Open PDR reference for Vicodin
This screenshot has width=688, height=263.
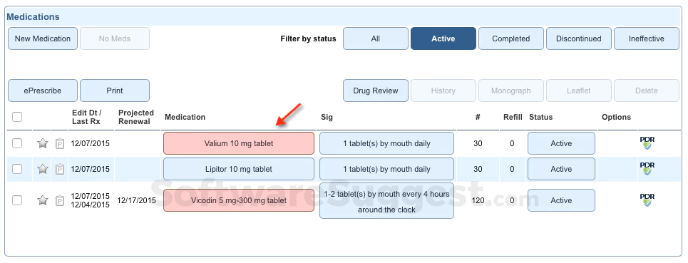click(647, 200)
